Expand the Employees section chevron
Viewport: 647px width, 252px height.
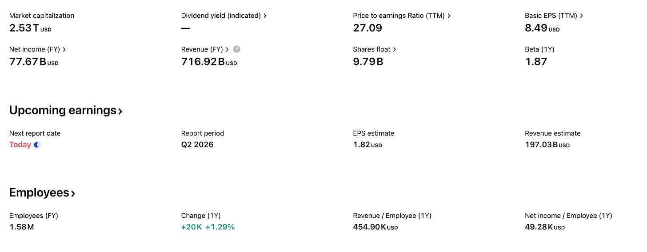pyautogui.click(x=73, y=194)
